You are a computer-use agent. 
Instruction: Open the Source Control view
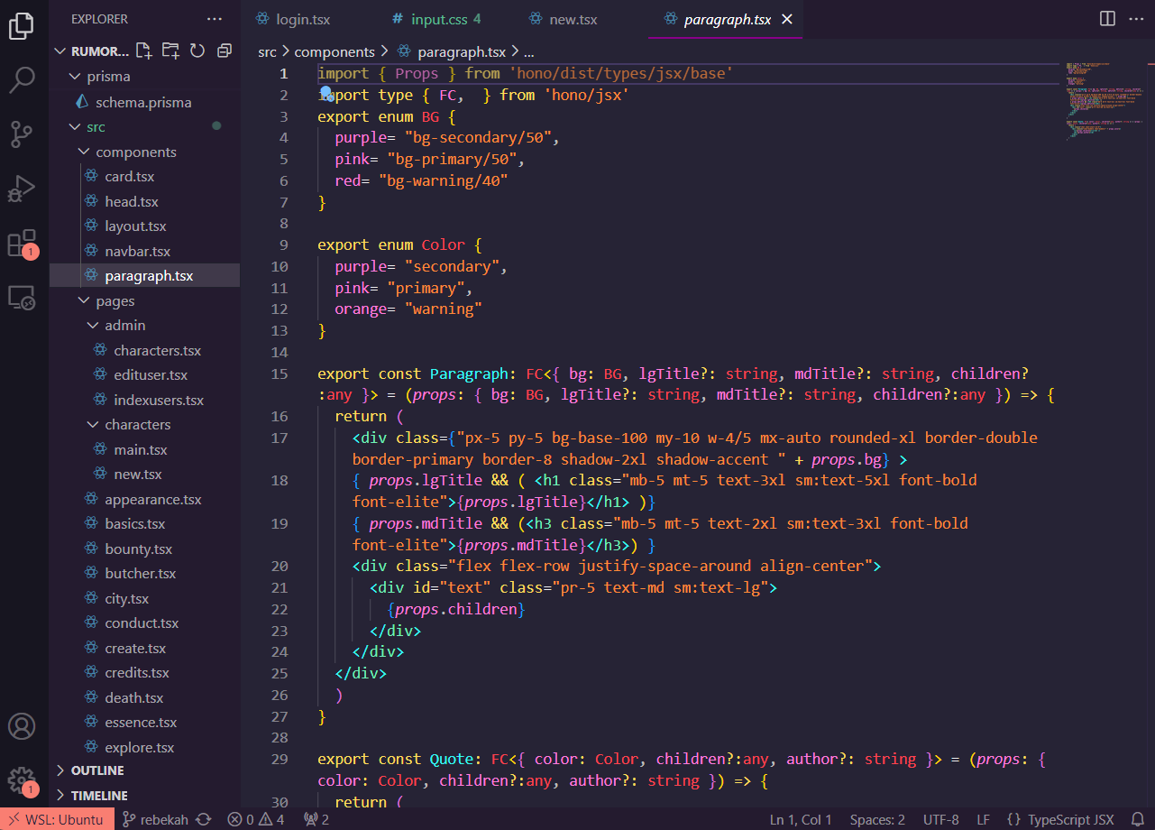(x=22, y=134)
